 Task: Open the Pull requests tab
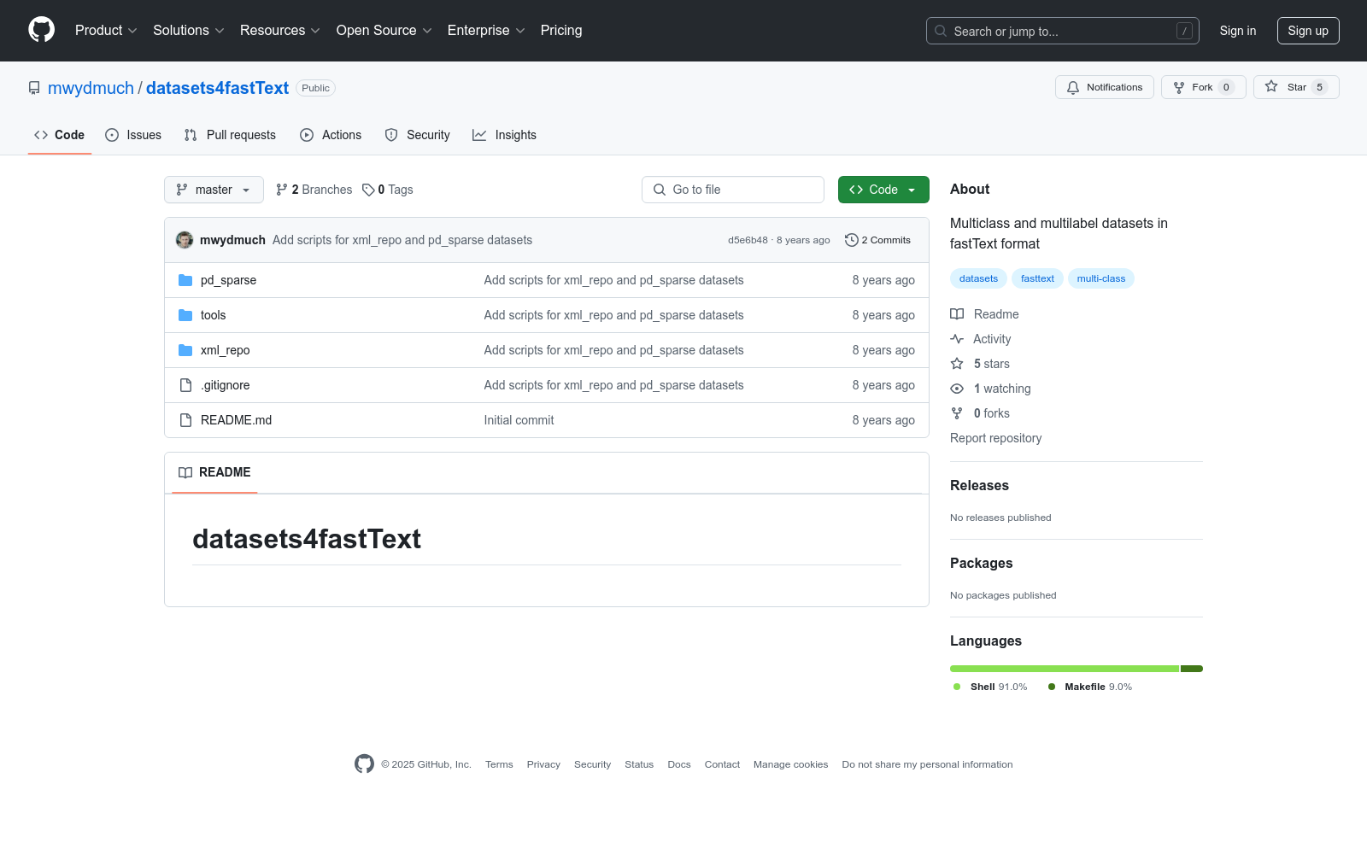tap(230, 135)
